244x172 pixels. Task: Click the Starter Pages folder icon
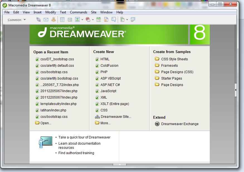[x=157, y=78]
